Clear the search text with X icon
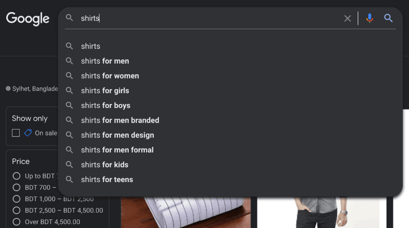Image resolution: width=409 pixels, height=228 pixels. point(347,18)
